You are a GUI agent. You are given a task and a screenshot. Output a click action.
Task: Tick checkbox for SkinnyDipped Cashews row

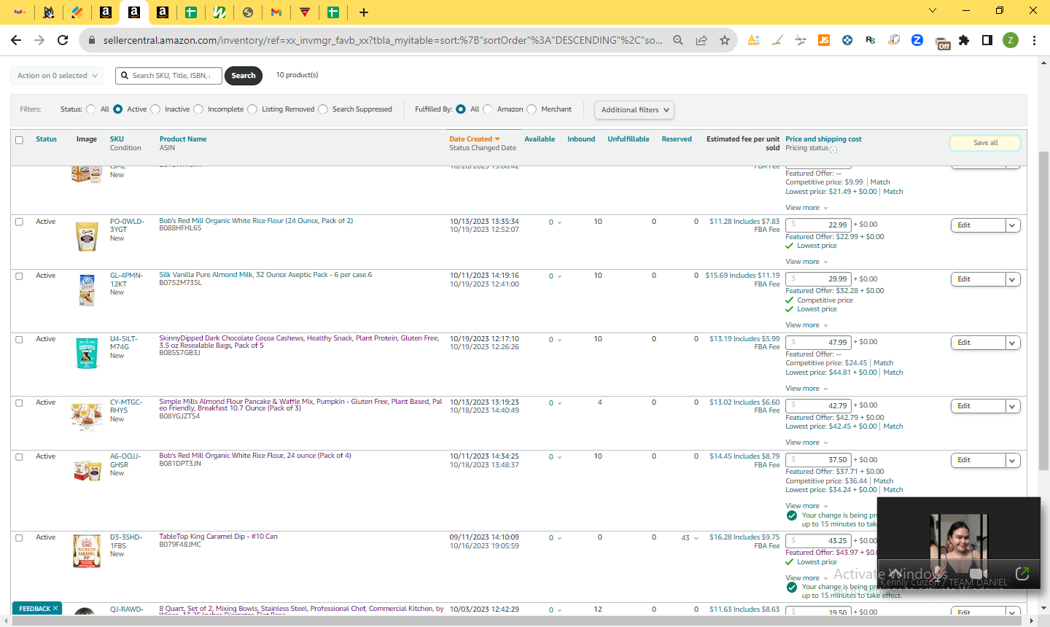click(19, 339)
